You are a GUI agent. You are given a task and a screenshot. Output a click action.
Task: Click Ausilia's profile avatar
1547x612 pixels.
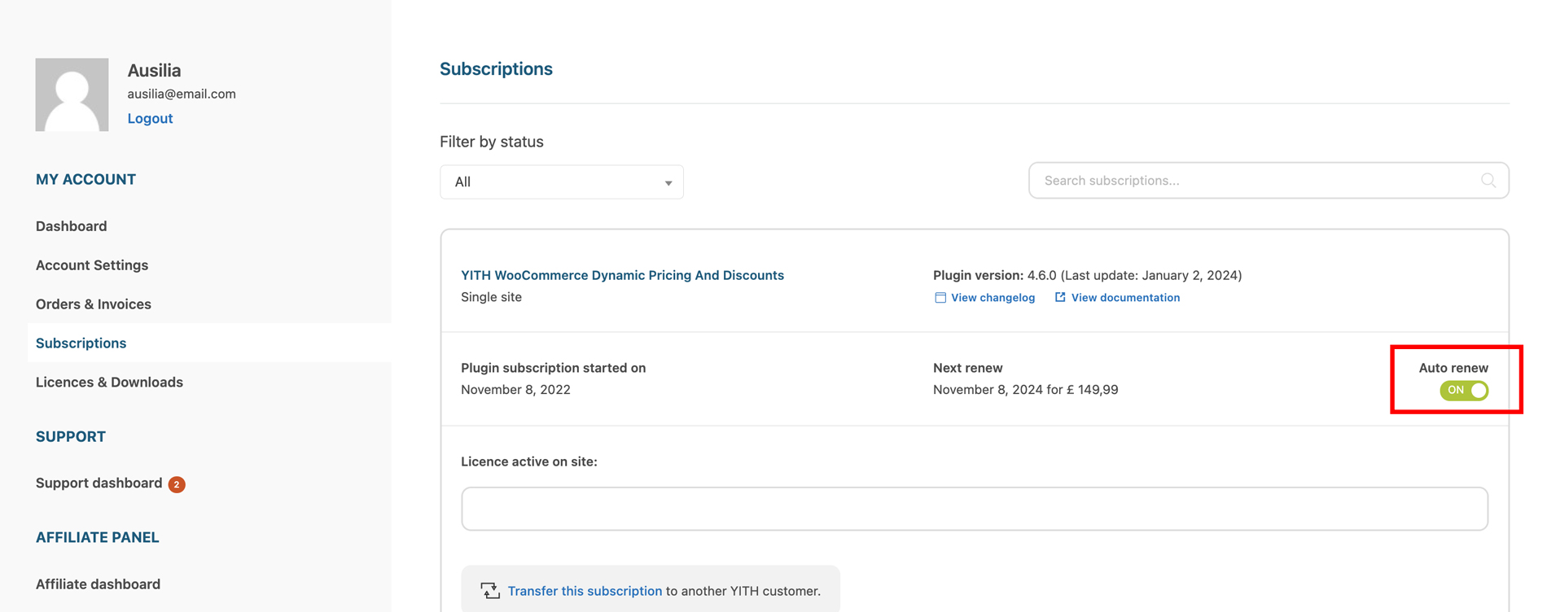72,94
